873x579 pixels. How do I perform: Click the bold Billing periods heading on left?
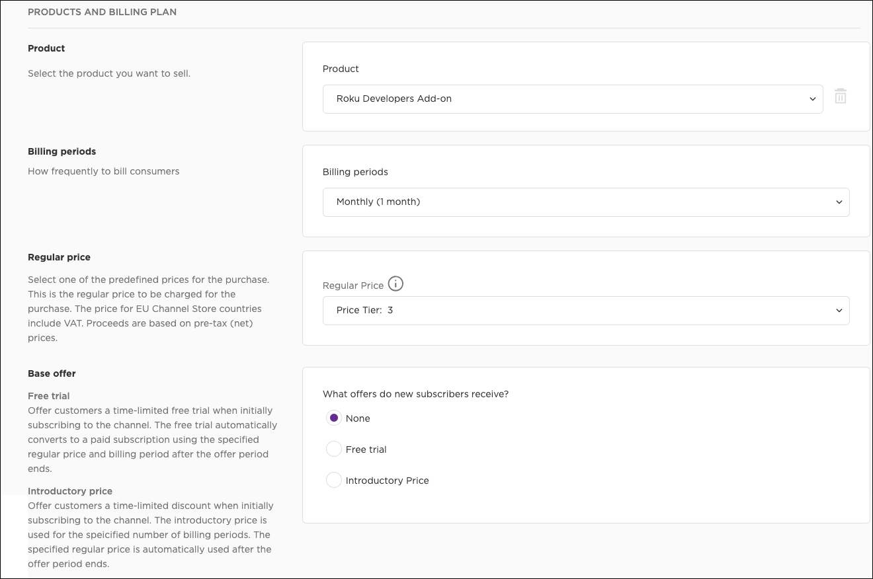pos(62,151)
